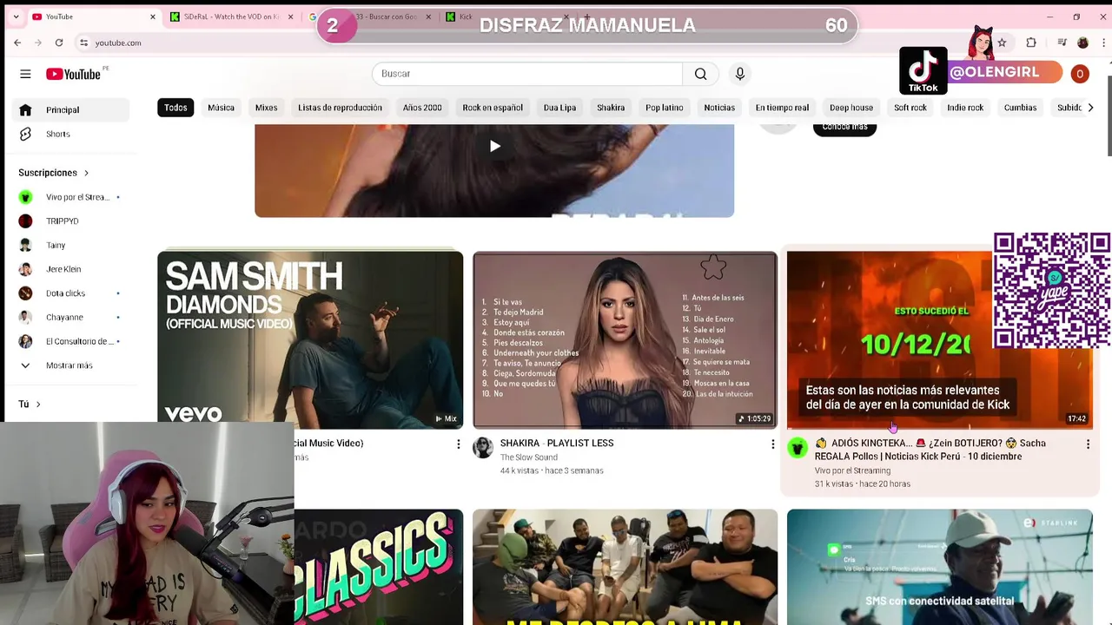Select the Cumbias filter chip
Viewport: 1112px width, 625px height.
pos(1020,108)
